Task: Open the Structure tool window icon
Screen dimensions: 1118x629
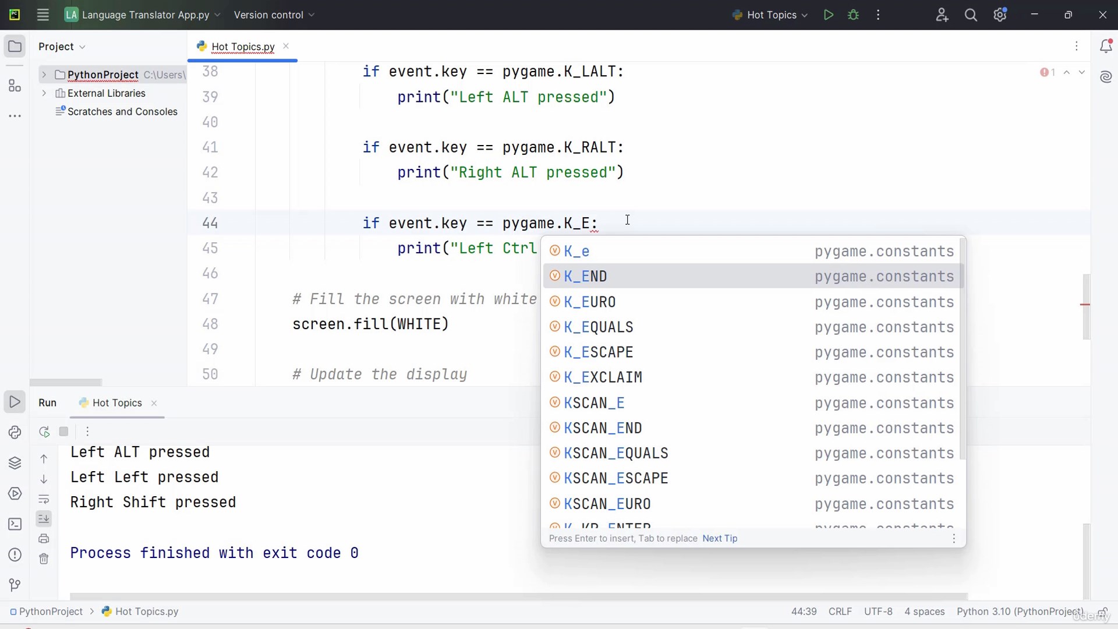Action: click(15, 86)
